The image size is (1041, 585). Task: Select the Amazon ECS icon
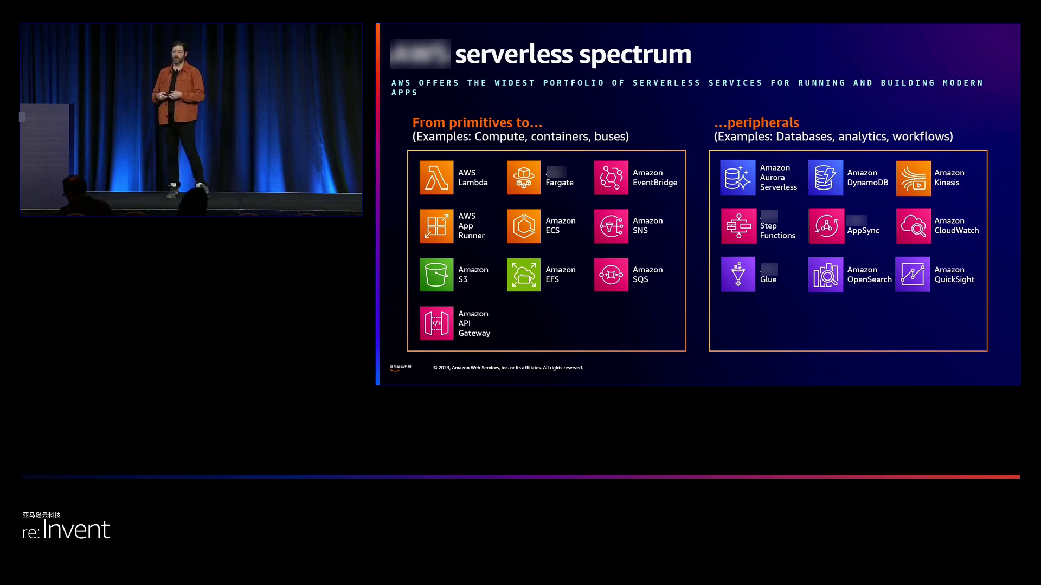[x=524, y=226]
